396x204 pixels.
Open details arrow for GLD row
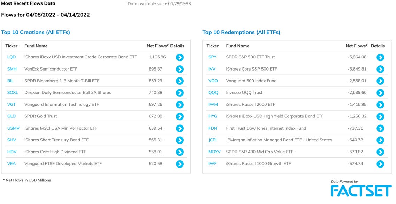180,117
